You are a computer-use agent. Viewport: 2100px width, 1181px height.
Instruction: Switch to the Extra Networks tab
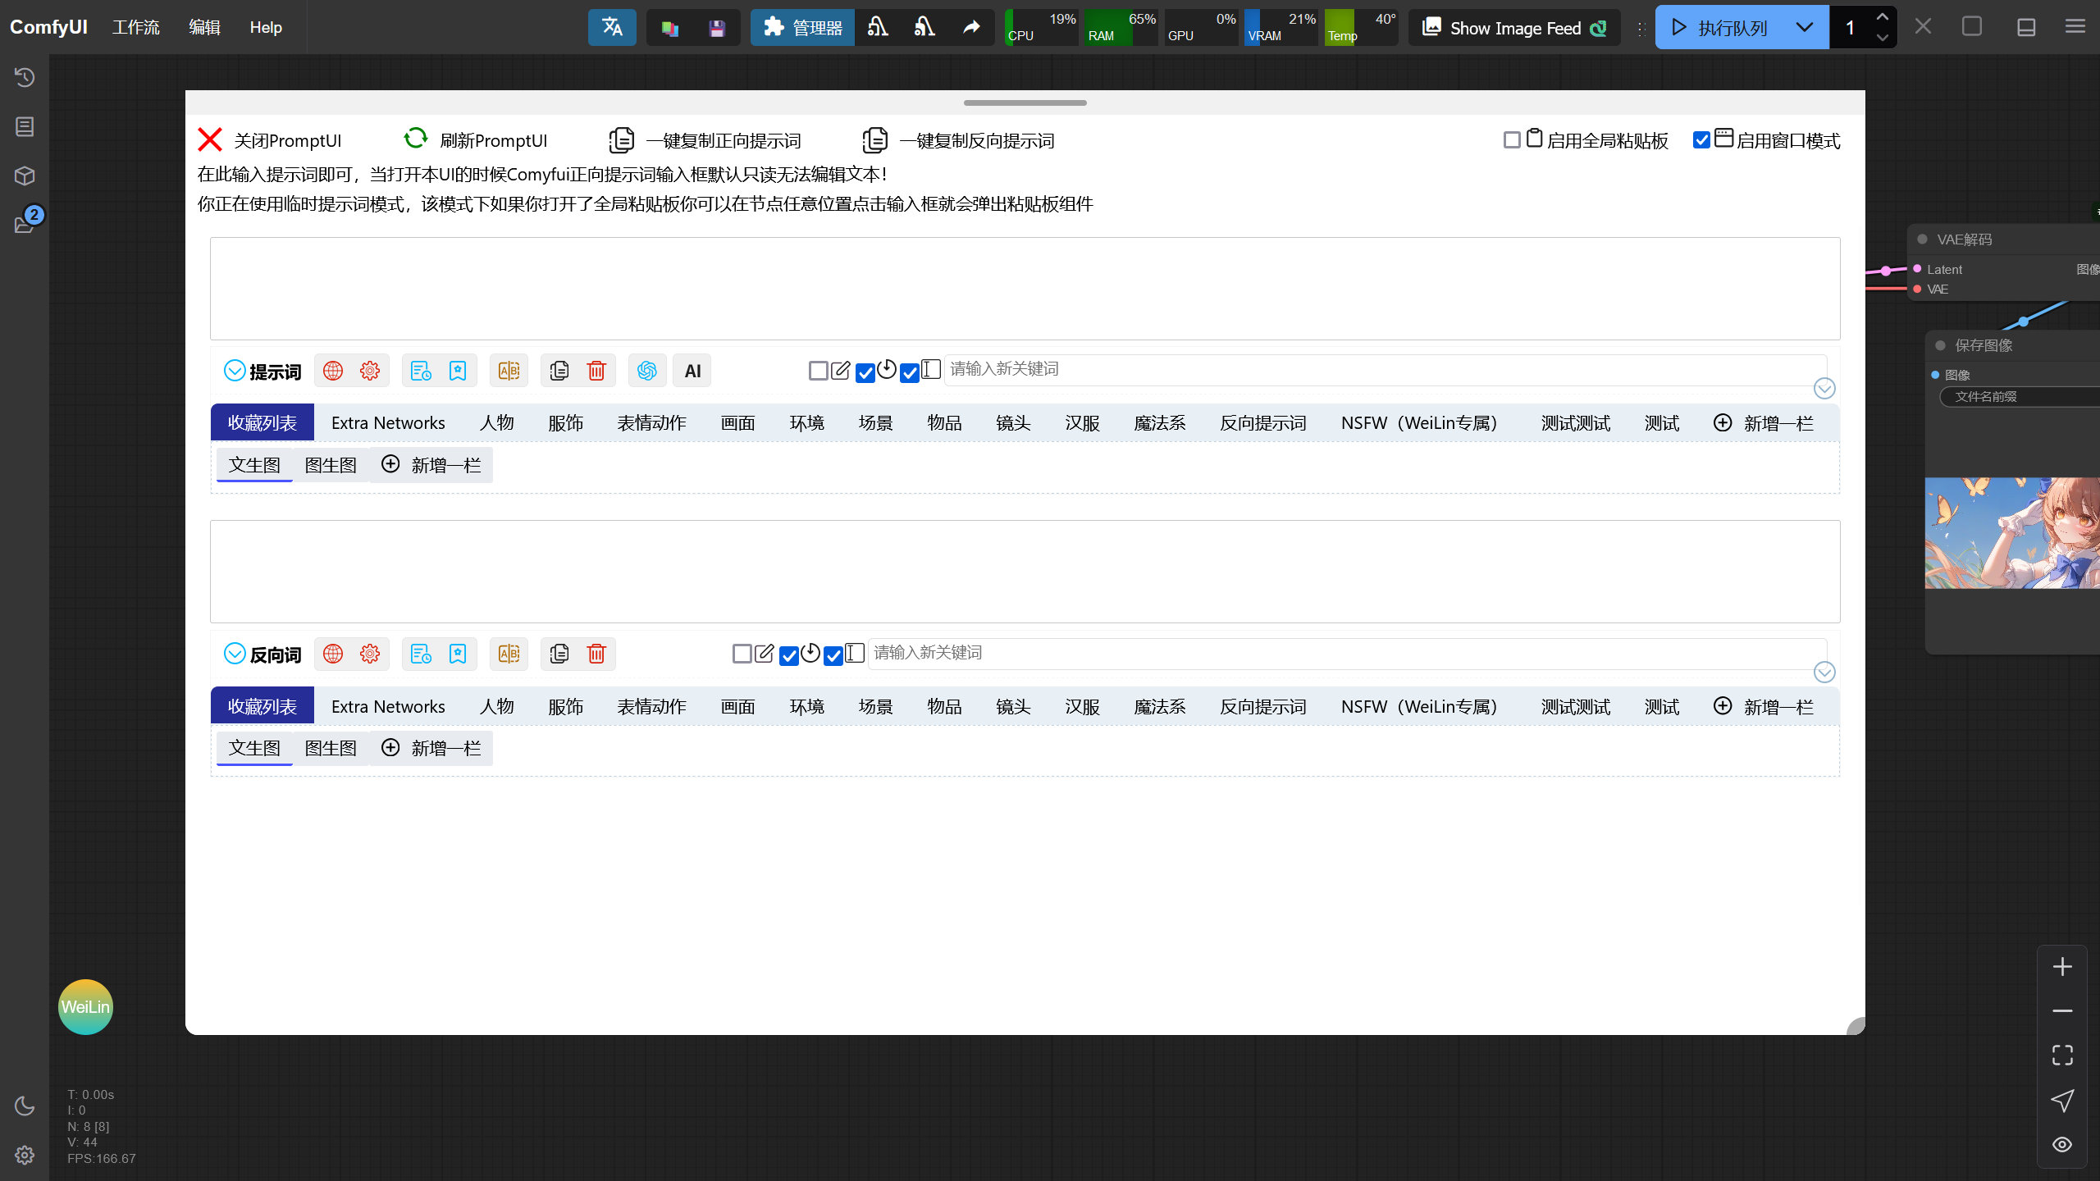click(x=387, y=422)
